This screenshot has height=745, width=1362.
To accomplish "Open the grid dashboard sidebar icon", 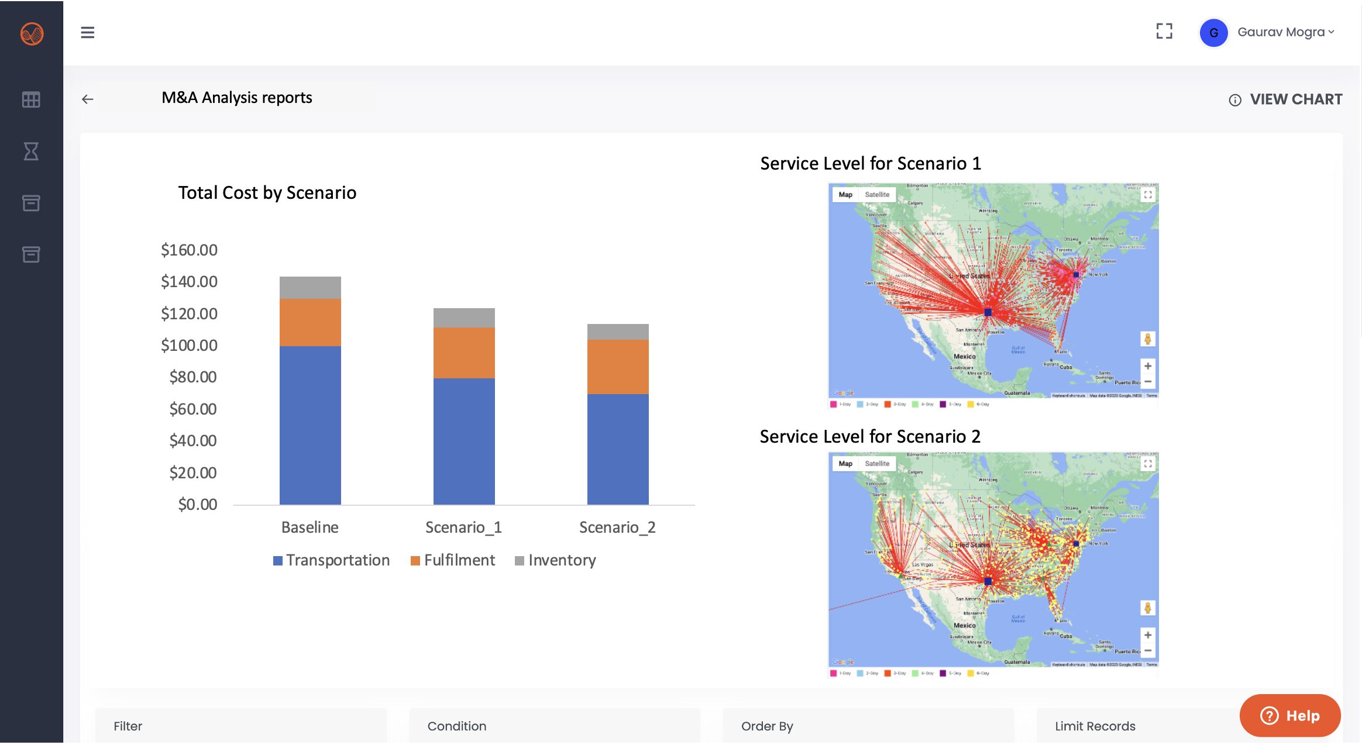I will (x=31, y=100).
